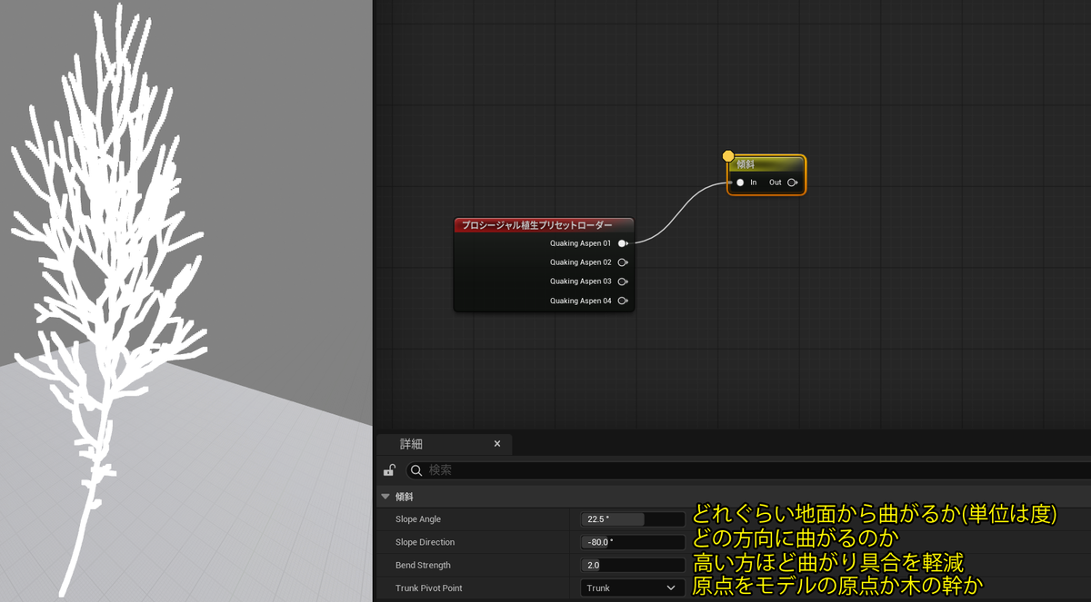Select the プロシージャル植生プリセットローダー node header
This screenshot has width=1091, height=602.
click(544, 225)
